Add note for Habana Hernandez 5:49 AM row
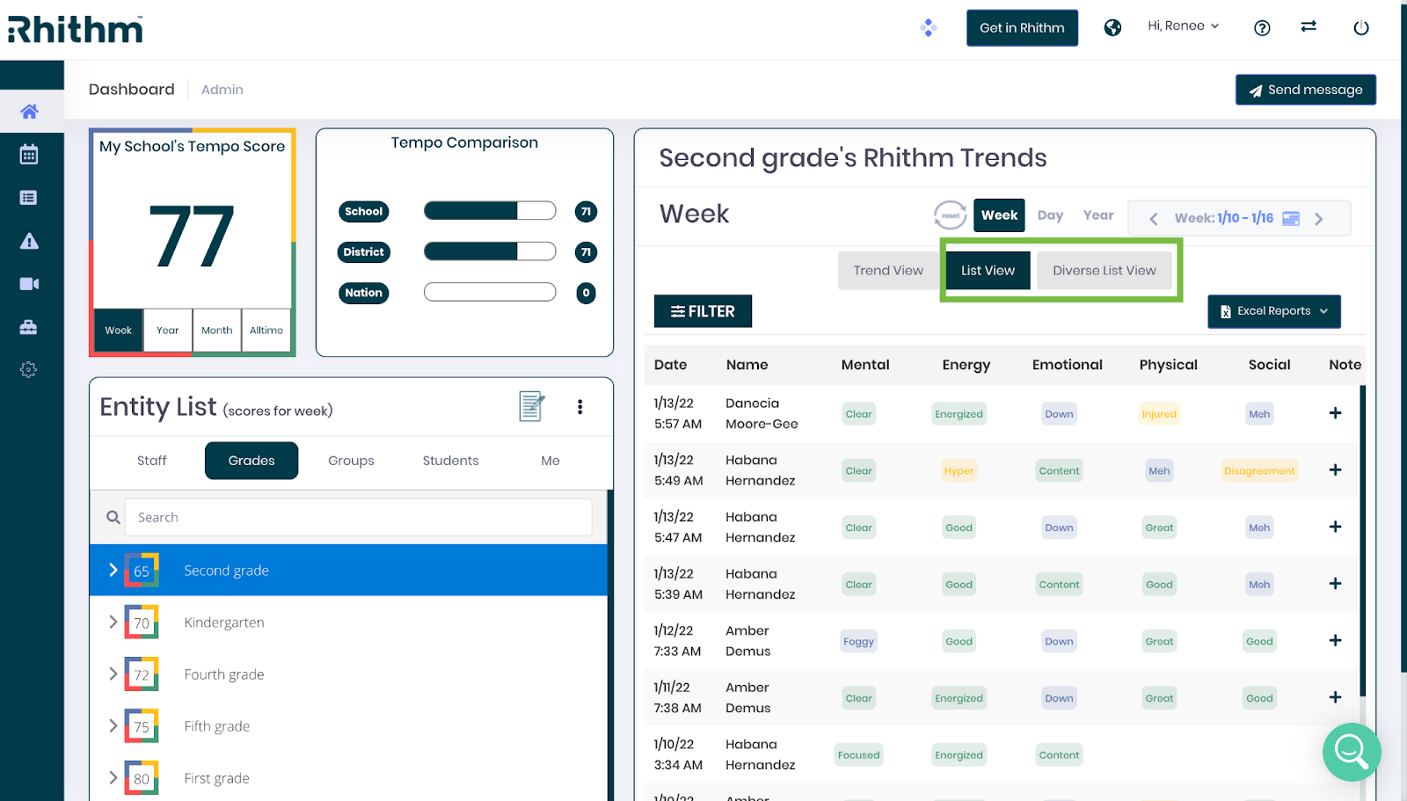Image resolution: width=1407 pixels, height=801 pixels. point(1335,470)
